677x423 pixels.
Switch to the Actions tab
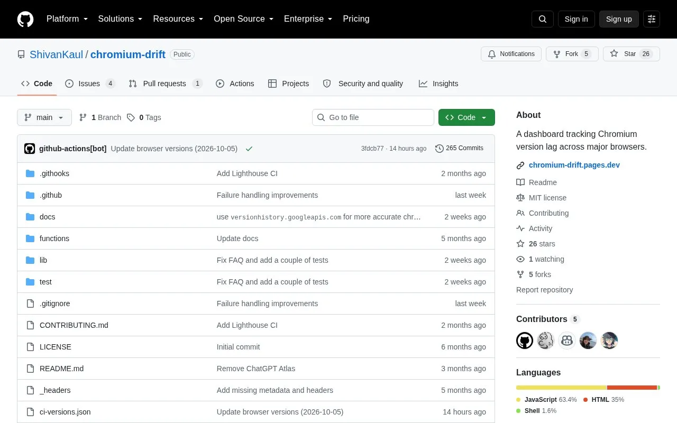click(x=235, y=84)
